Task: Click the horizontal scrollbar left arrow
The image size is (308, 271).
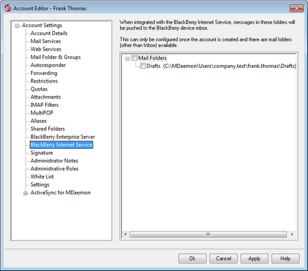Action: (125, 234)
